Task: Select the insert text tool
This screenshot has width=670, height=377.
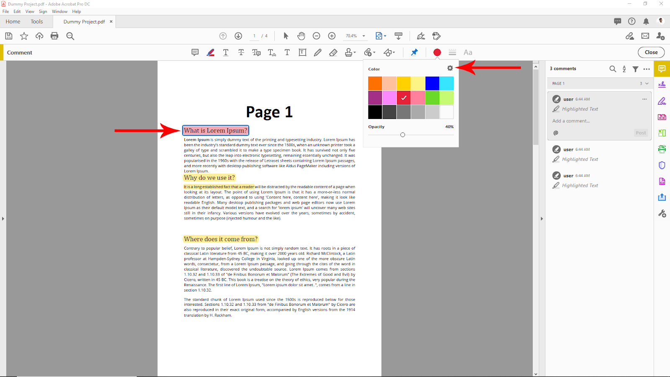Action: pos(272,52)
